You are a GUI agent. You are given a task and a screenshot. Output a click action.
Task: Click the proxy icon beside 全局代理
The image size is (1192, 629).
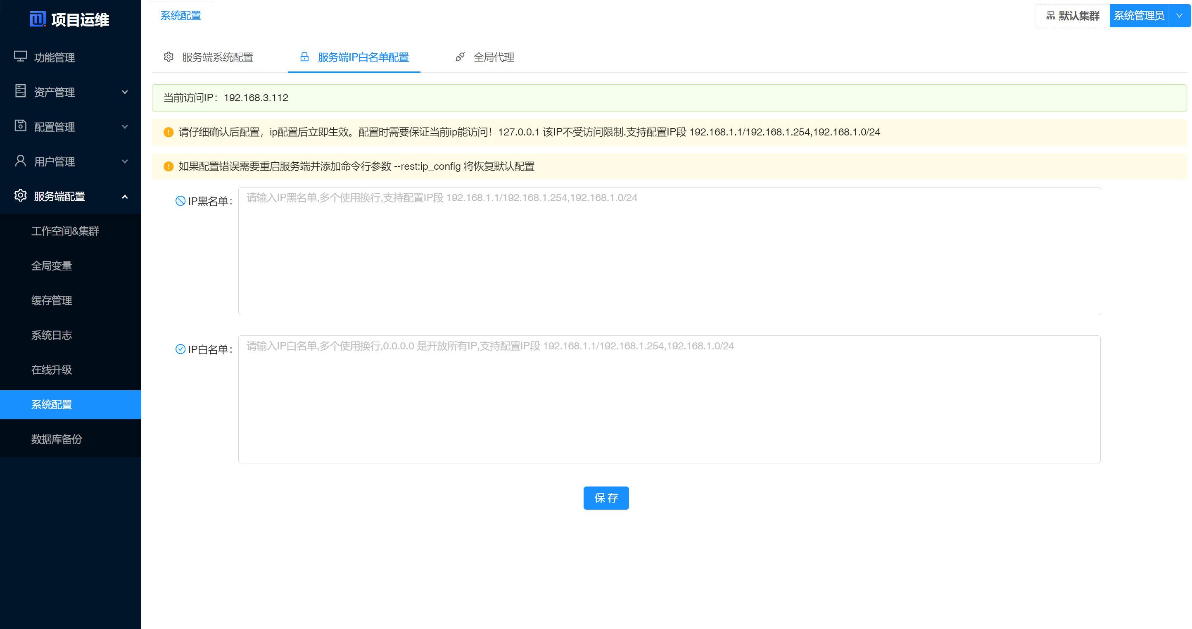tap(460, 57)
